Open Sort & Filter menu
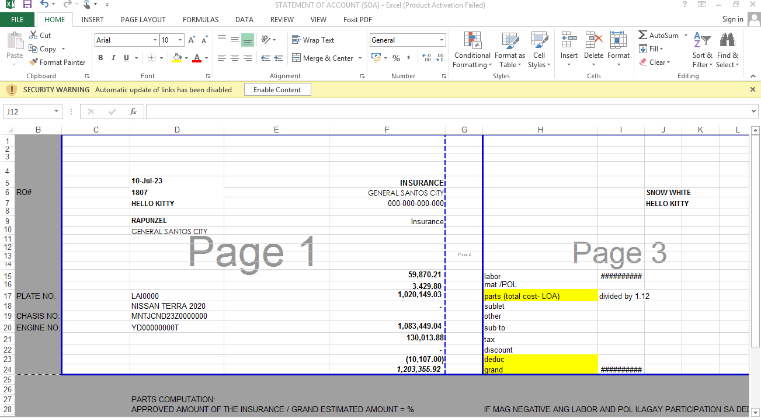Screen dimensions: 761x418 click(702, 50)
